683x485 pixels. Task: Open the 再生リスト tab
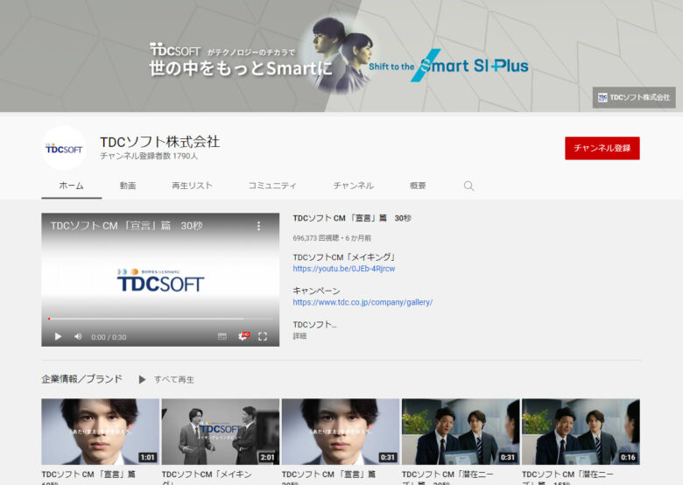(x=192, y=186)
